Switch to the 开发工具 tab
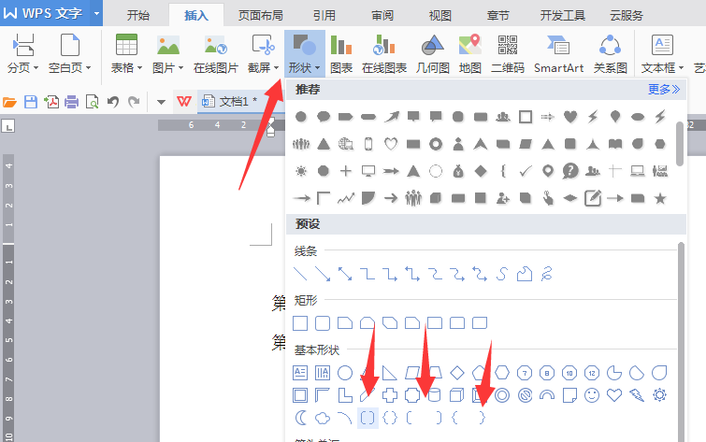Screen dimensions: 706x442 562,15
